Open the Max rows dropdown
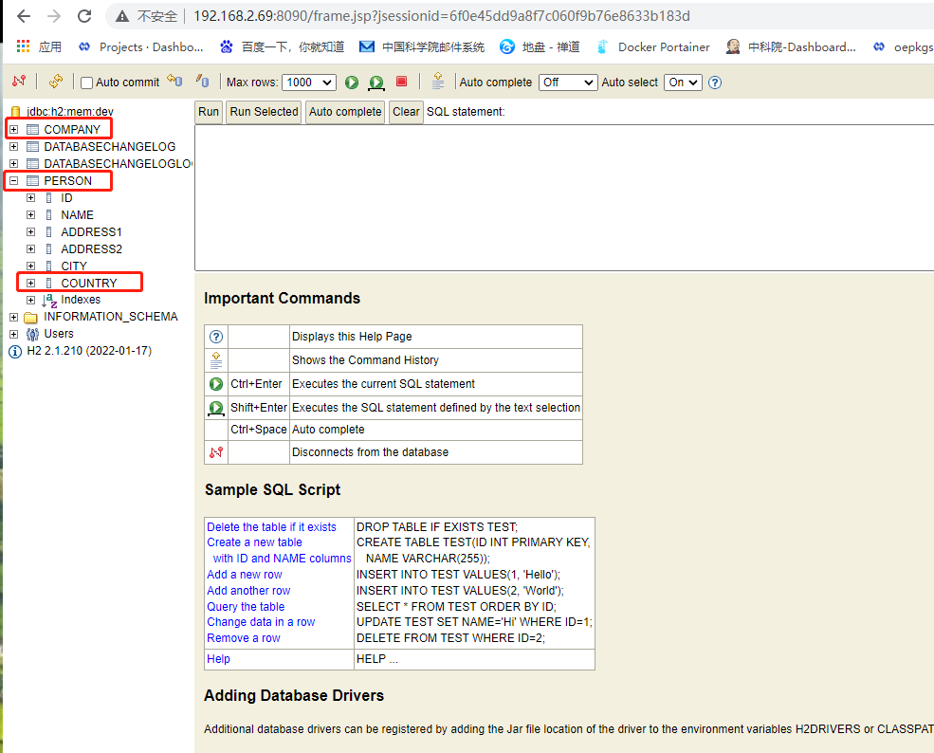This screenshot has width=934, height=753. pyautogui.click(x=308, y=83)
